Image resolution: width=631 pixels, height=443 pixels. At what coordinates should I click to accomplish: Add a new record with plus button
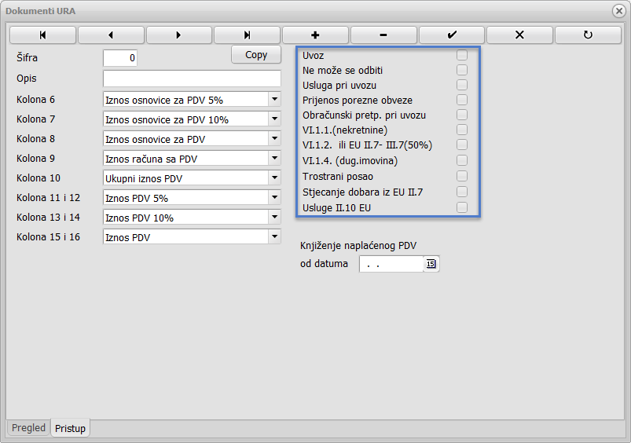point(315,35)
